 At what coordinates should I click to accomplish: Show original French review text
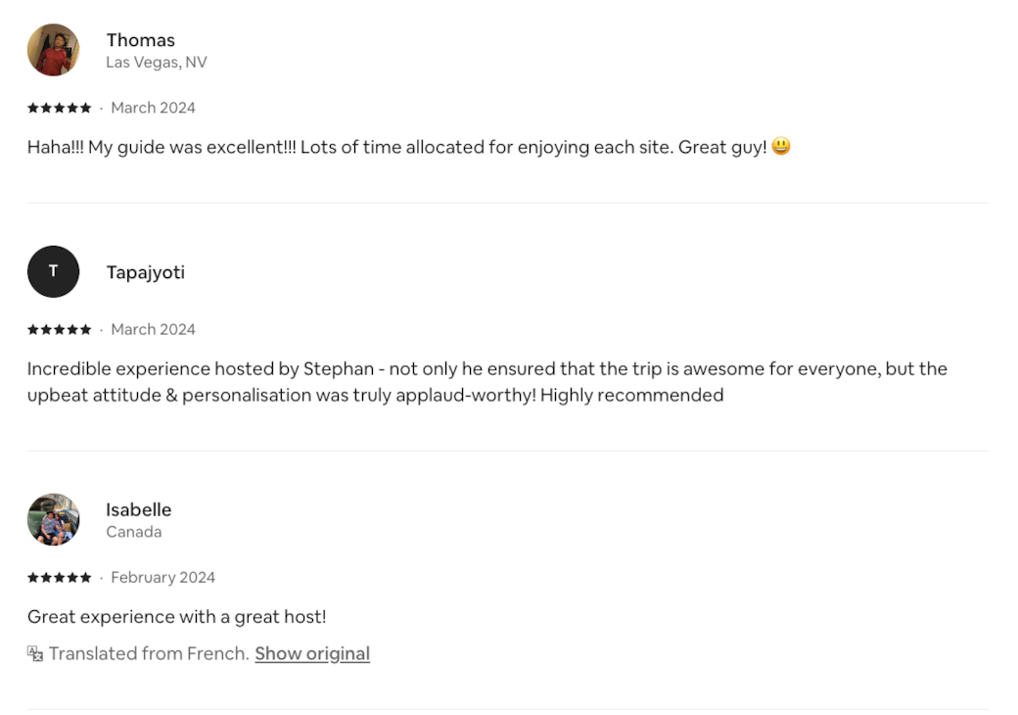pyautogui.click(x=311, y=653)
